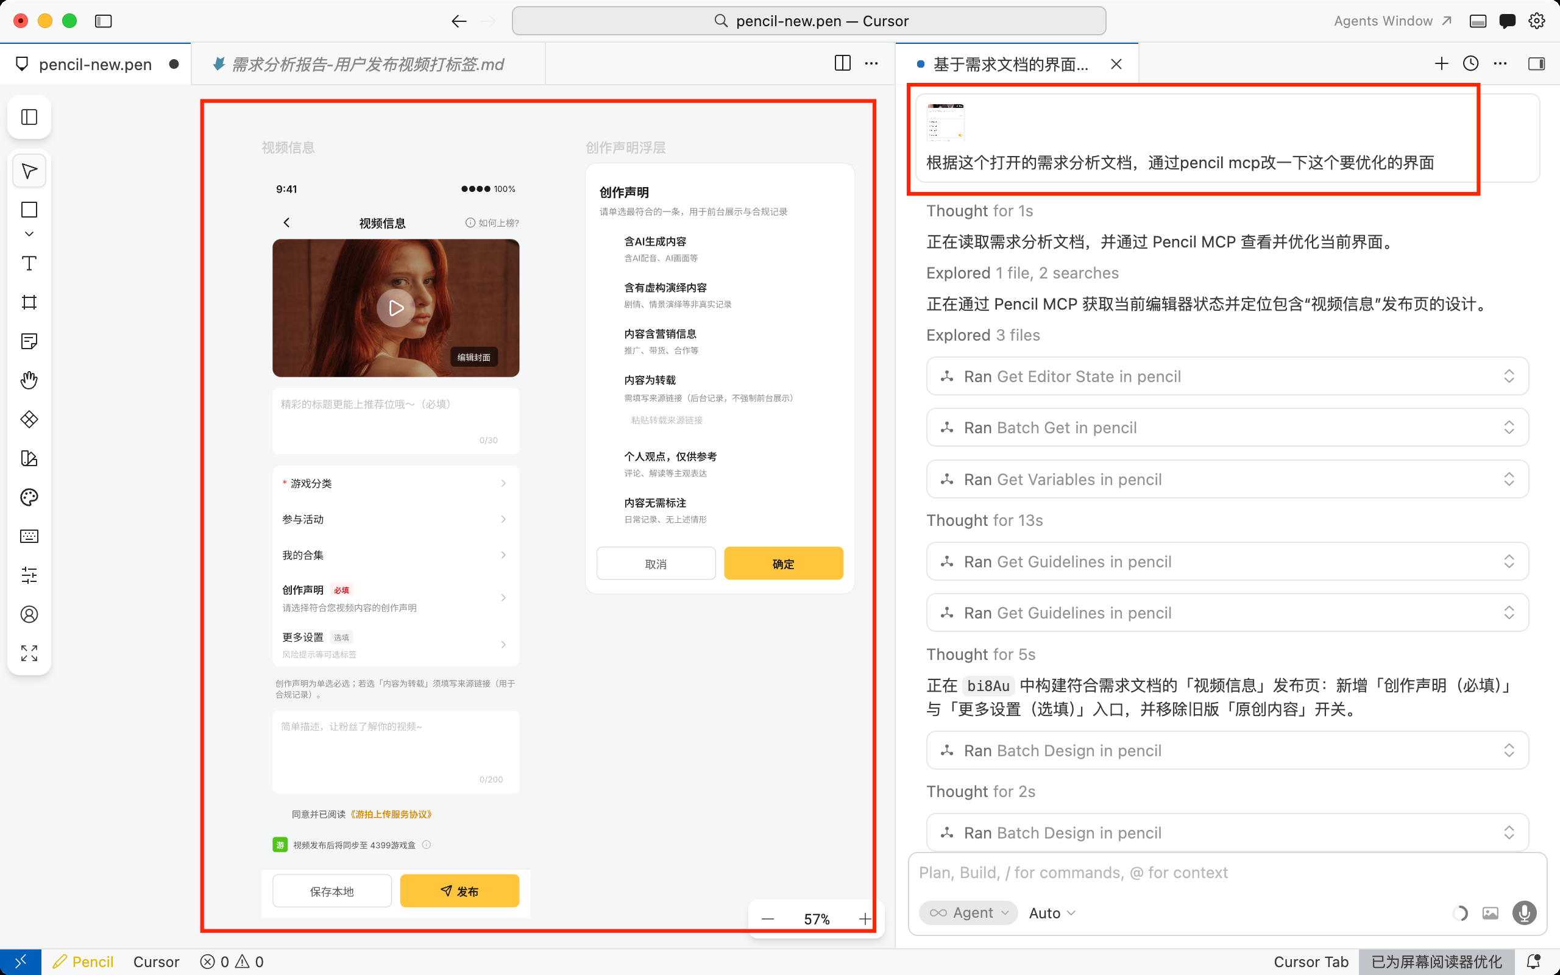Click the Plan, Build chat input field
The height and width of the screenshot is (975, 1560).
(x=1227, y=873)
